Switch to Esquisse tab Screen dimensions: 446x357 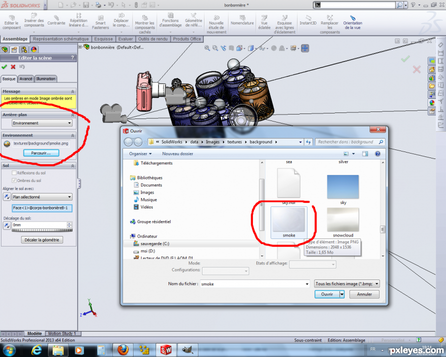(103, 39)
